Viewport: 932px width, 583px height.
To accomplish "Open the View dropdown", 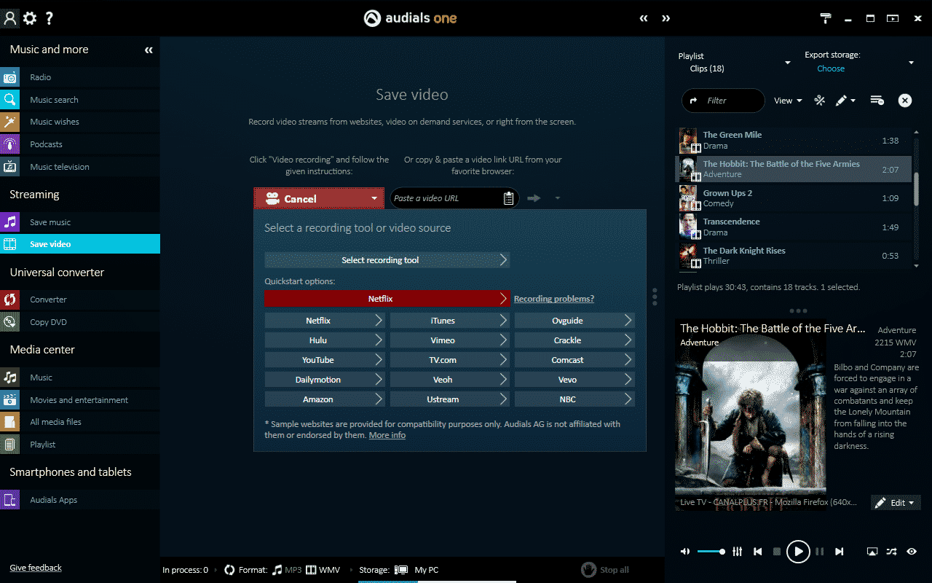I will pyautogui.click(x=788, y=101).
